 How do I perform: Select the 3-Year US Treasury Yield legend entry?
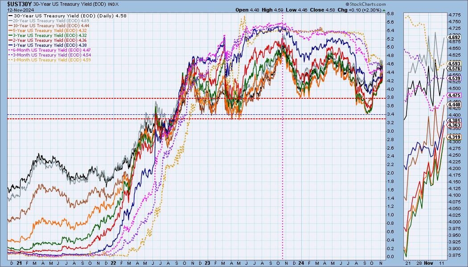[48, 36]
